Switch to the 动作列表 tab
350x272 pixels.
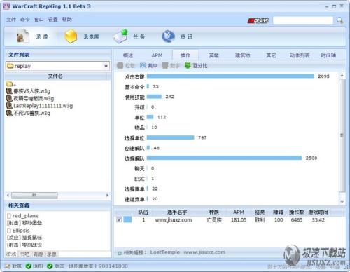pos(300,55)
